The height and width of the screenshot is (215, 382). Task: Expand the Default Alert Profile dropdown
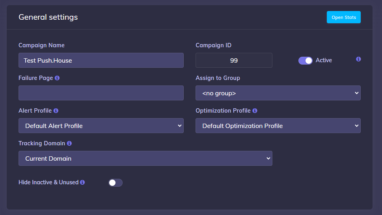[x=101, y=126]
